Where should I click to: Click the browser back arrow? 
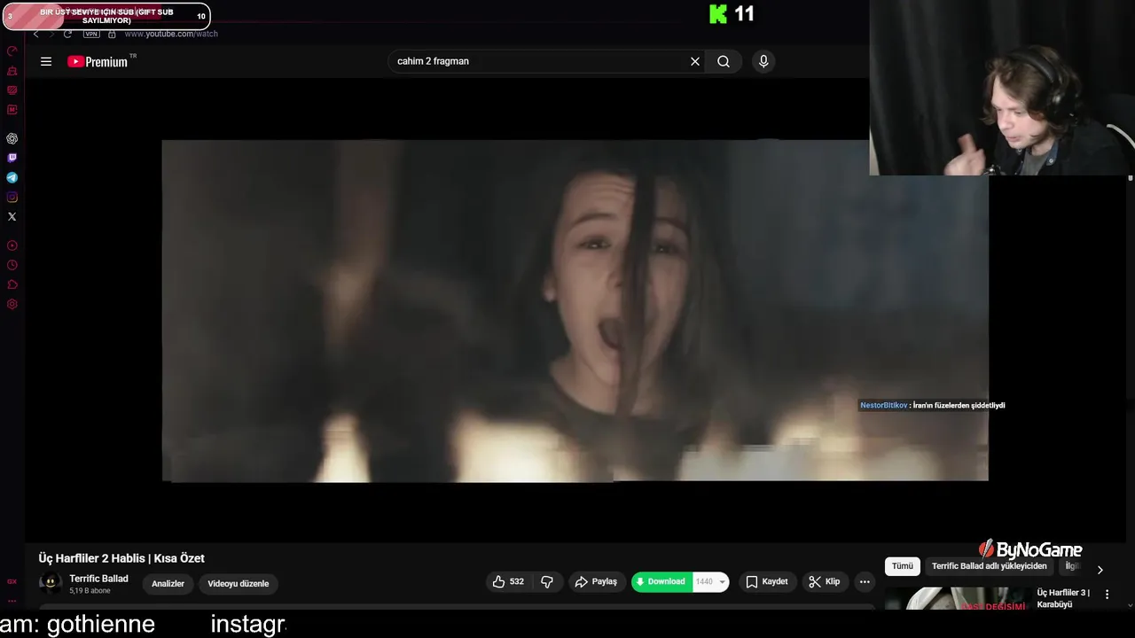[36, 34]
